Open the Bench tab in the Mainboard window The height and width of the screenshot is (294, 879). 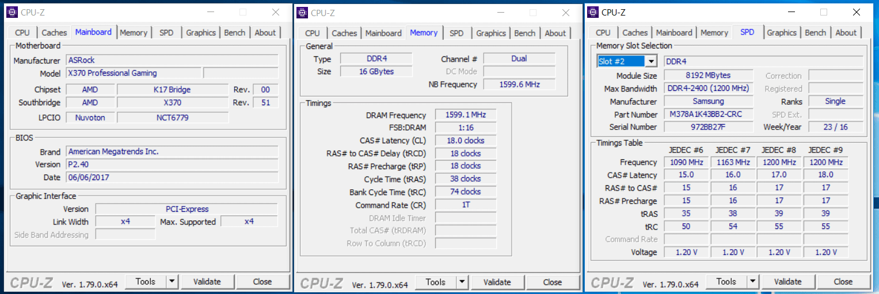235,33
